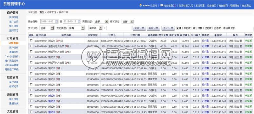Open the 商户名 search field selector

(96, 28)
